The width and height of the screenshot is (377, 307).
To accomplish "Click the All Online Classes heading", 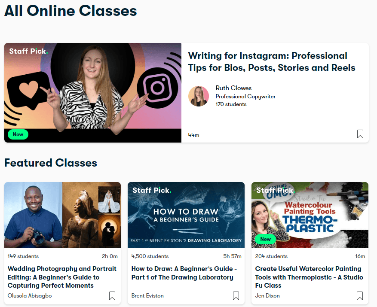I will [x=70, y=11].
